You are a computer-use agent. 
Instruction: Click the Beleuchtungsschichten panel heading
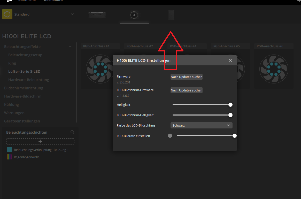point(27,132)
